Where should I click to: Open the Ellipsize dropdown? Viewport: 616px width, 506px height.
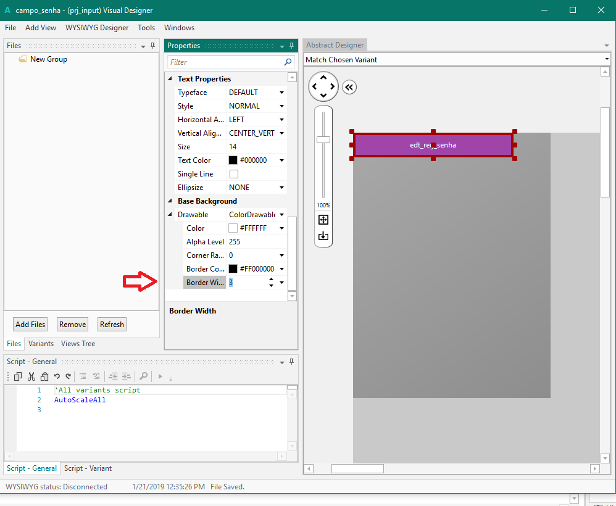click(281, 188)
